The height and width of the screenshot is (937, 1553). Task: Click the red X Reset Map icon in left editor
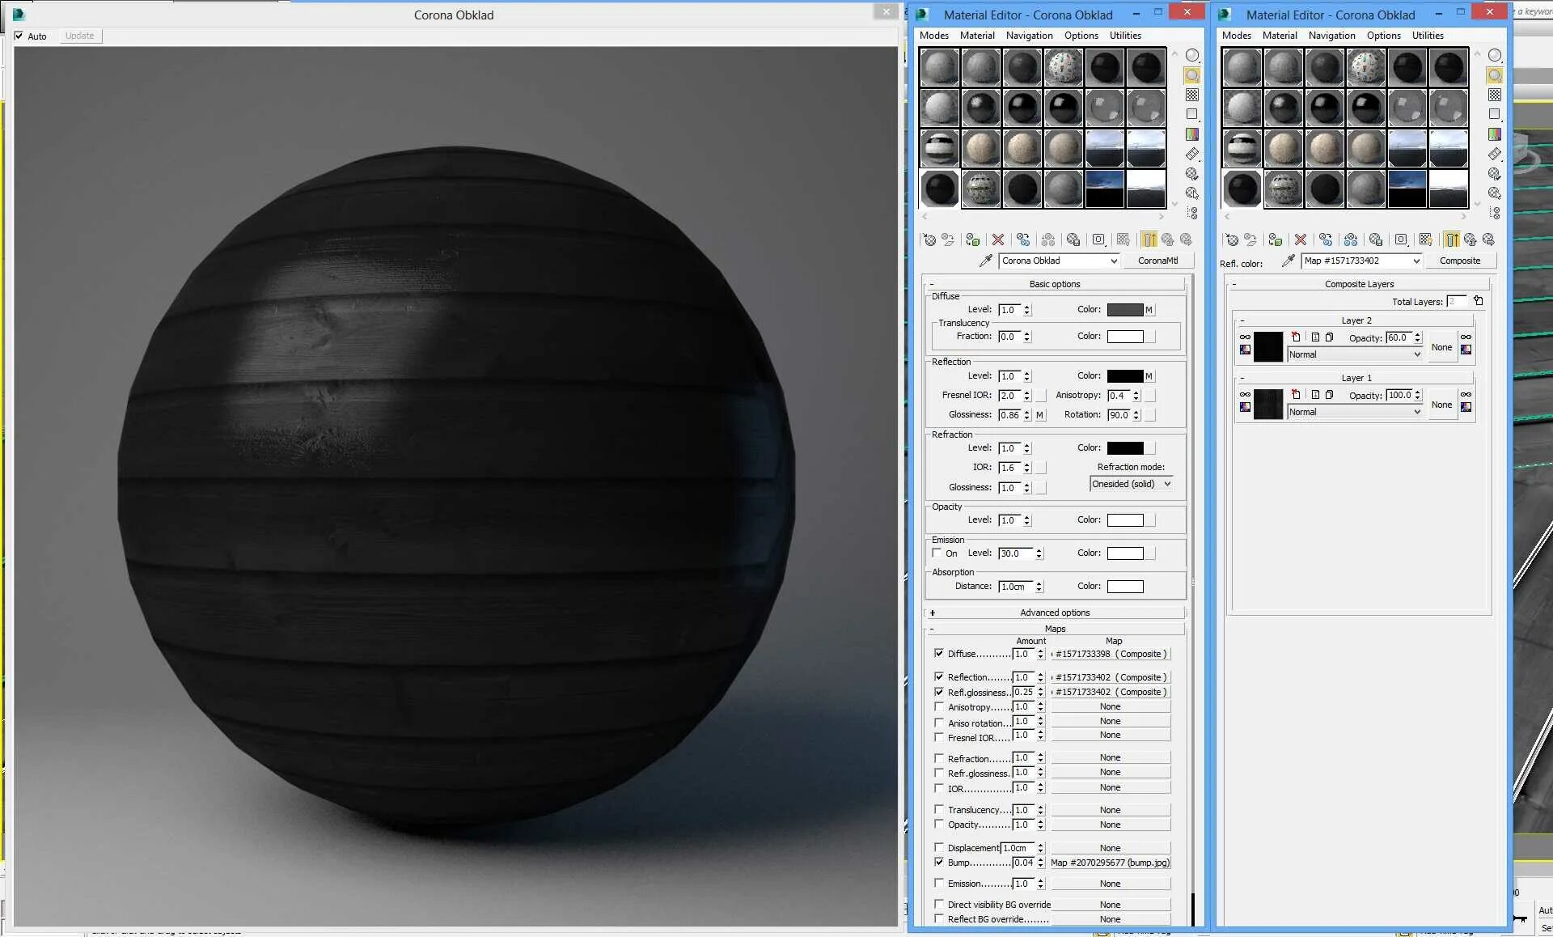coord(998,240)
